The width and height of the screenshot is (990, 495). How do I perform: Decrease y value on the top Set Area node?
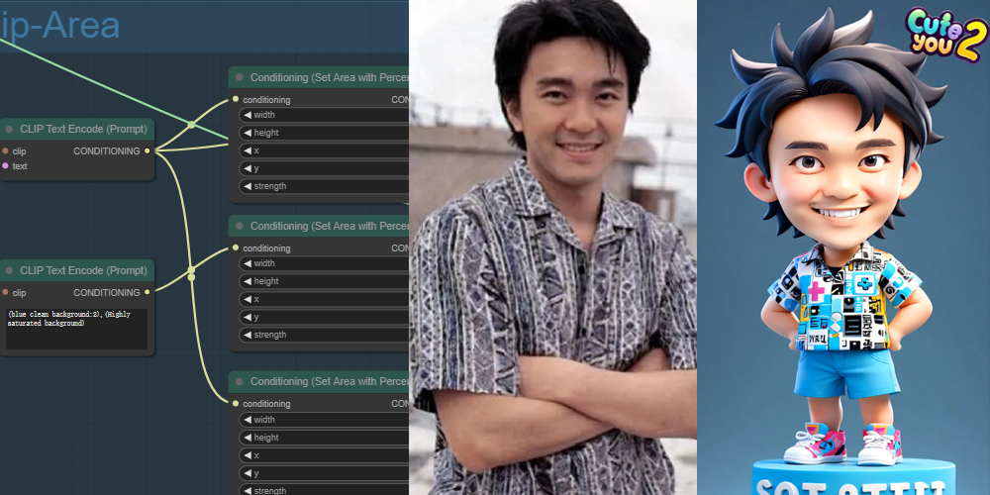click(247, 168)
